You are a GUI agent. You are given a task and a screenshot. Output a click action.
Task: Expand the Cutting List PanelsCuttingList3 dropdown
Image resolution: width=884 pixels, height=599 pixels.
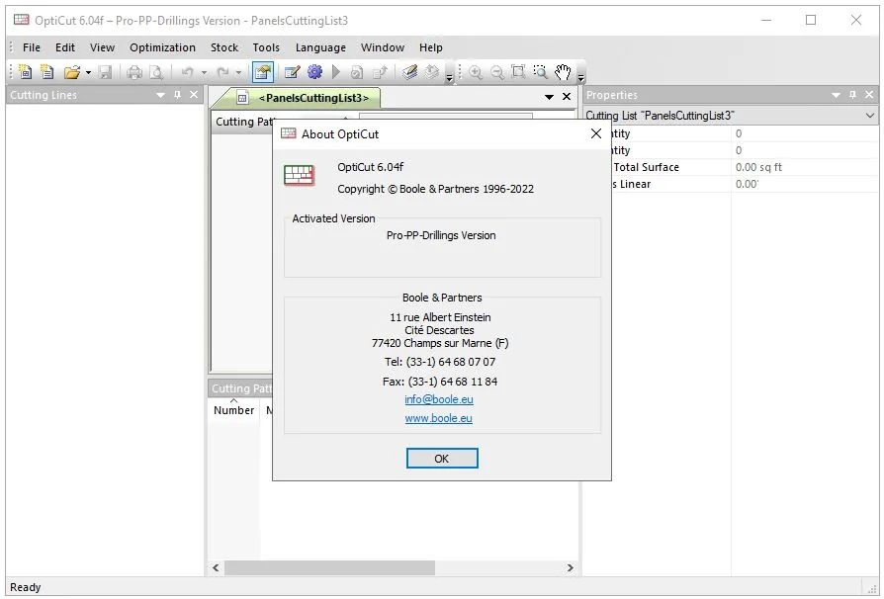[870, 116]
